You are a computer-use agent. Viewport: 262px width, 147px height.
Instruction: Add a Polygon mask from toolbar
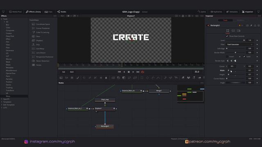click(x=153, y=78)
